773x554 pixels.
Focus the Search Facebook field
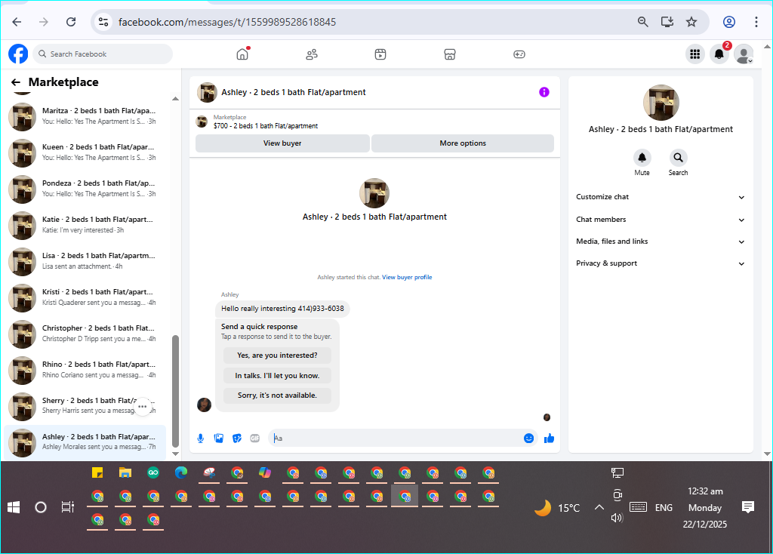103,54
